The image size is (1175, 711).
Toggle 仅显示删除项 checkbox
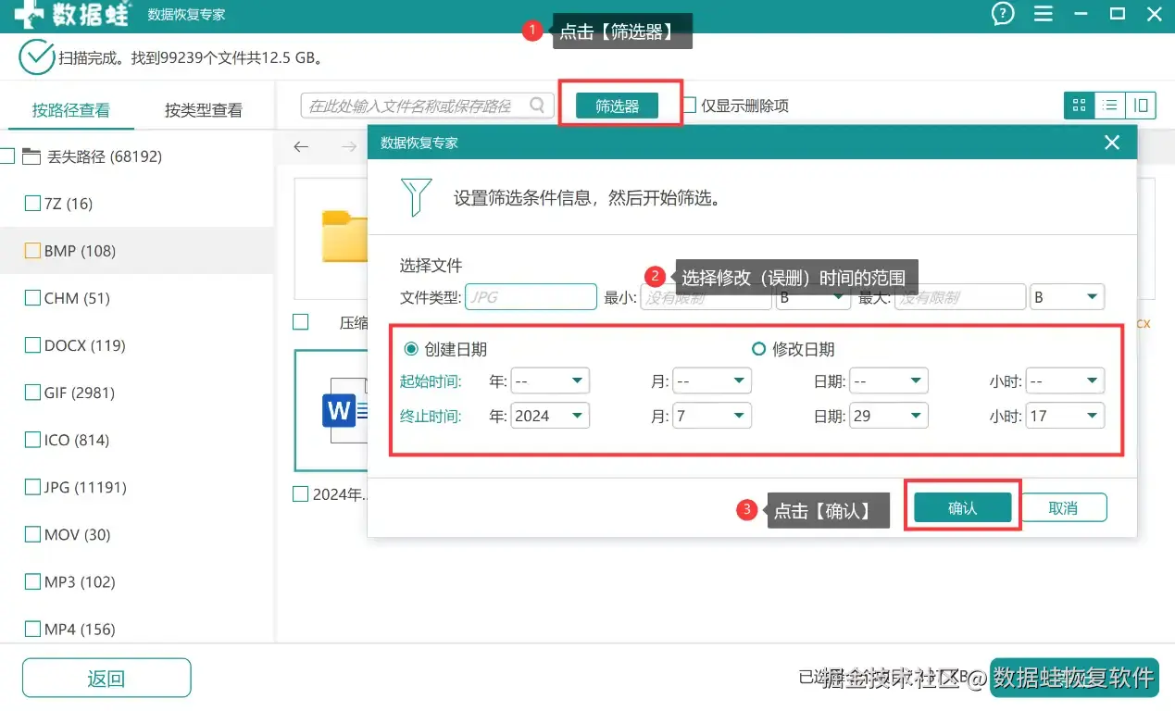688,106
